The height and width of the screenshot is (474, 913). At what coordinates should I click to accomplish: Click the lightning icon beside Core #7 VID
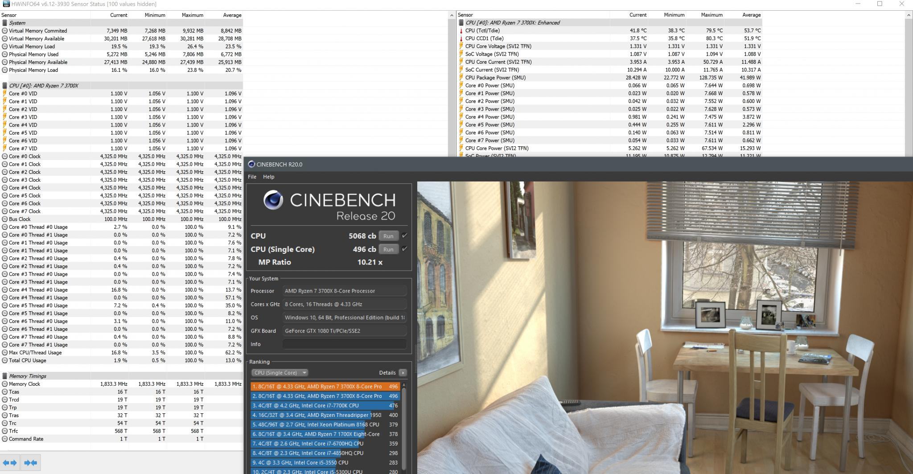click(4, 148)
